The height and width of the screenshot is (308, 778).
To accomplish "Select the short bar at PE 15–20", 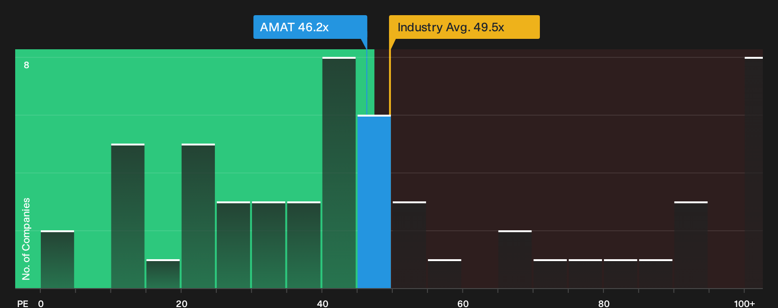I will (163, 274).
